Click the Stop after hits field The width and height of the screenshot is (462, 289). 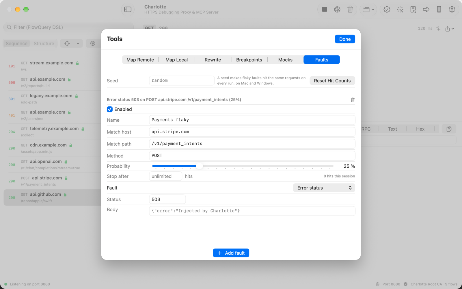tap(166, 176)
